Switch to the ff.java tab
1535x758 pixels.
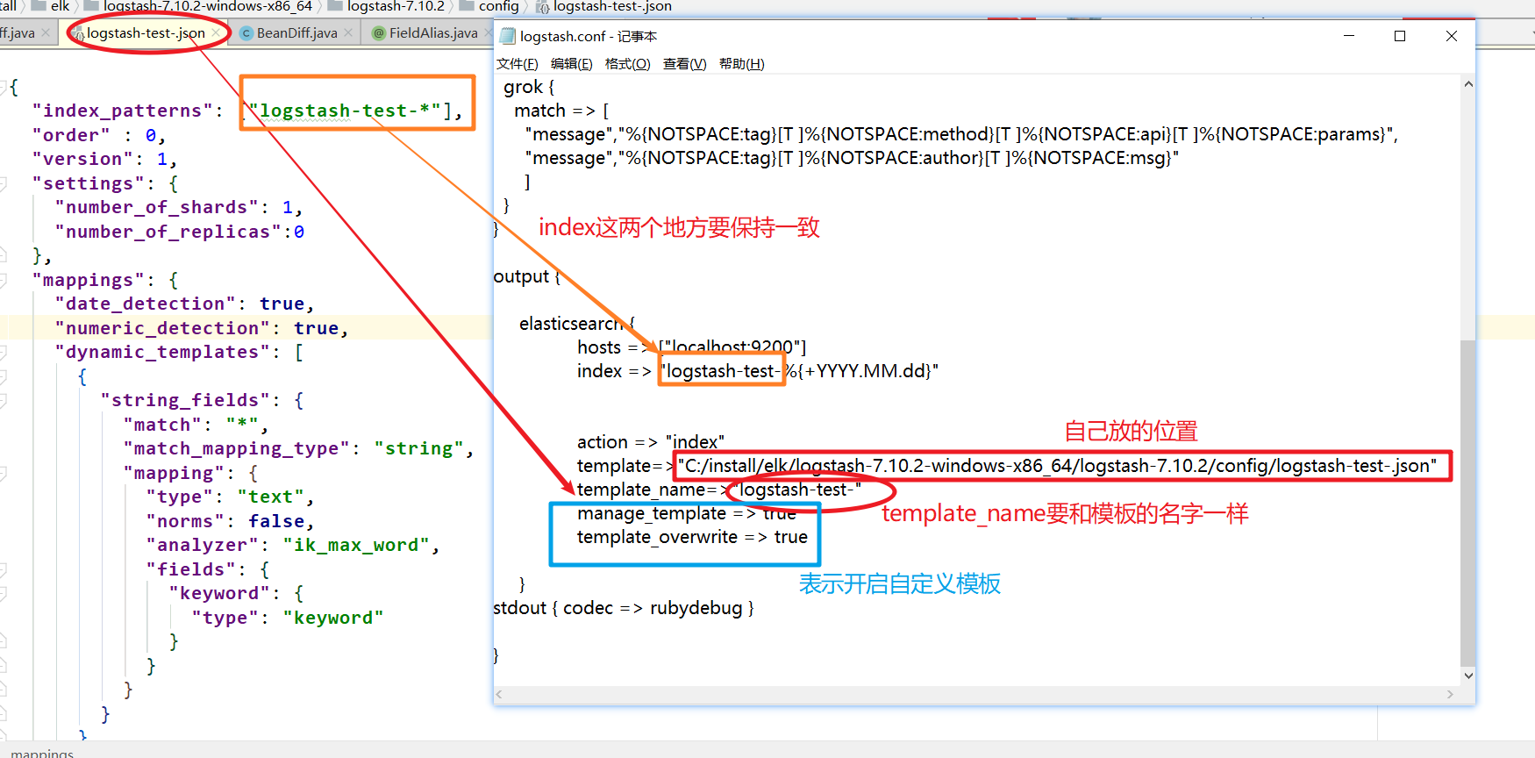[18, 32]
